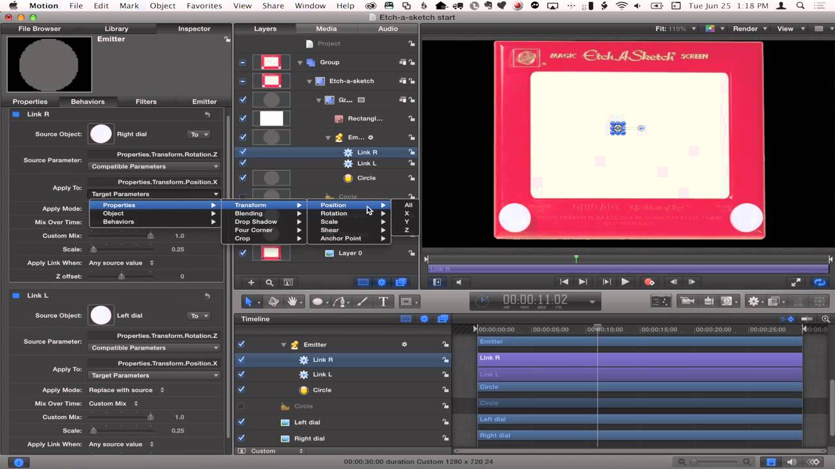Open the Render options dropdown
Screen dimensions: 835x469
tap(749, 29)
